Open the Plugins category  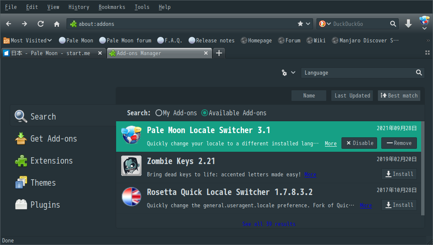[63, 205]
